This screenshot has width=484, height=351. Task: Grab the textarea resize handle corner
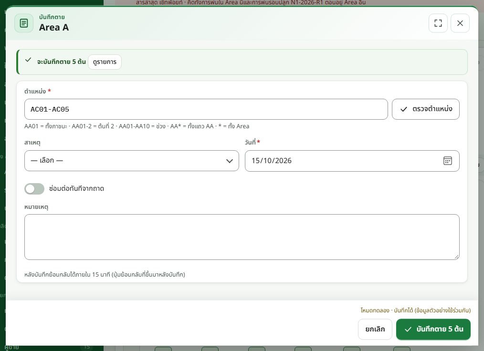[456, 257]
